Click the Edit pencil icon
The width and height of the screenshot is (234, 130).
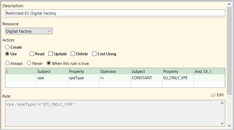213,95
